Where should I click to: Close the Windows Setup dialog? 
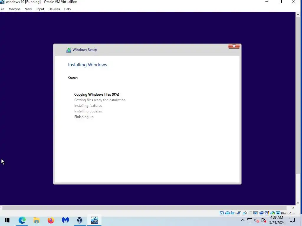[x=234, y=46]
